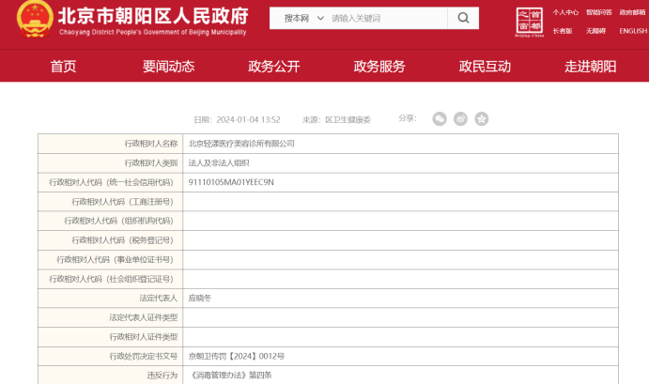649x384 pixels.
Task: Open the Beijing-China capital window seal icon
Action: coord(530,22)
